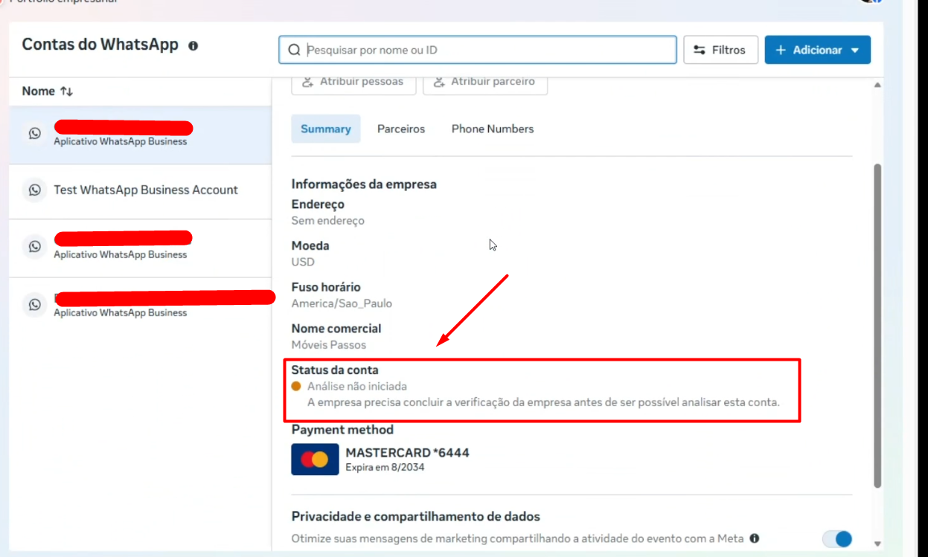Switch to the Parceiros tab
Screen dimensions: 928x557
tap(401, 129)
